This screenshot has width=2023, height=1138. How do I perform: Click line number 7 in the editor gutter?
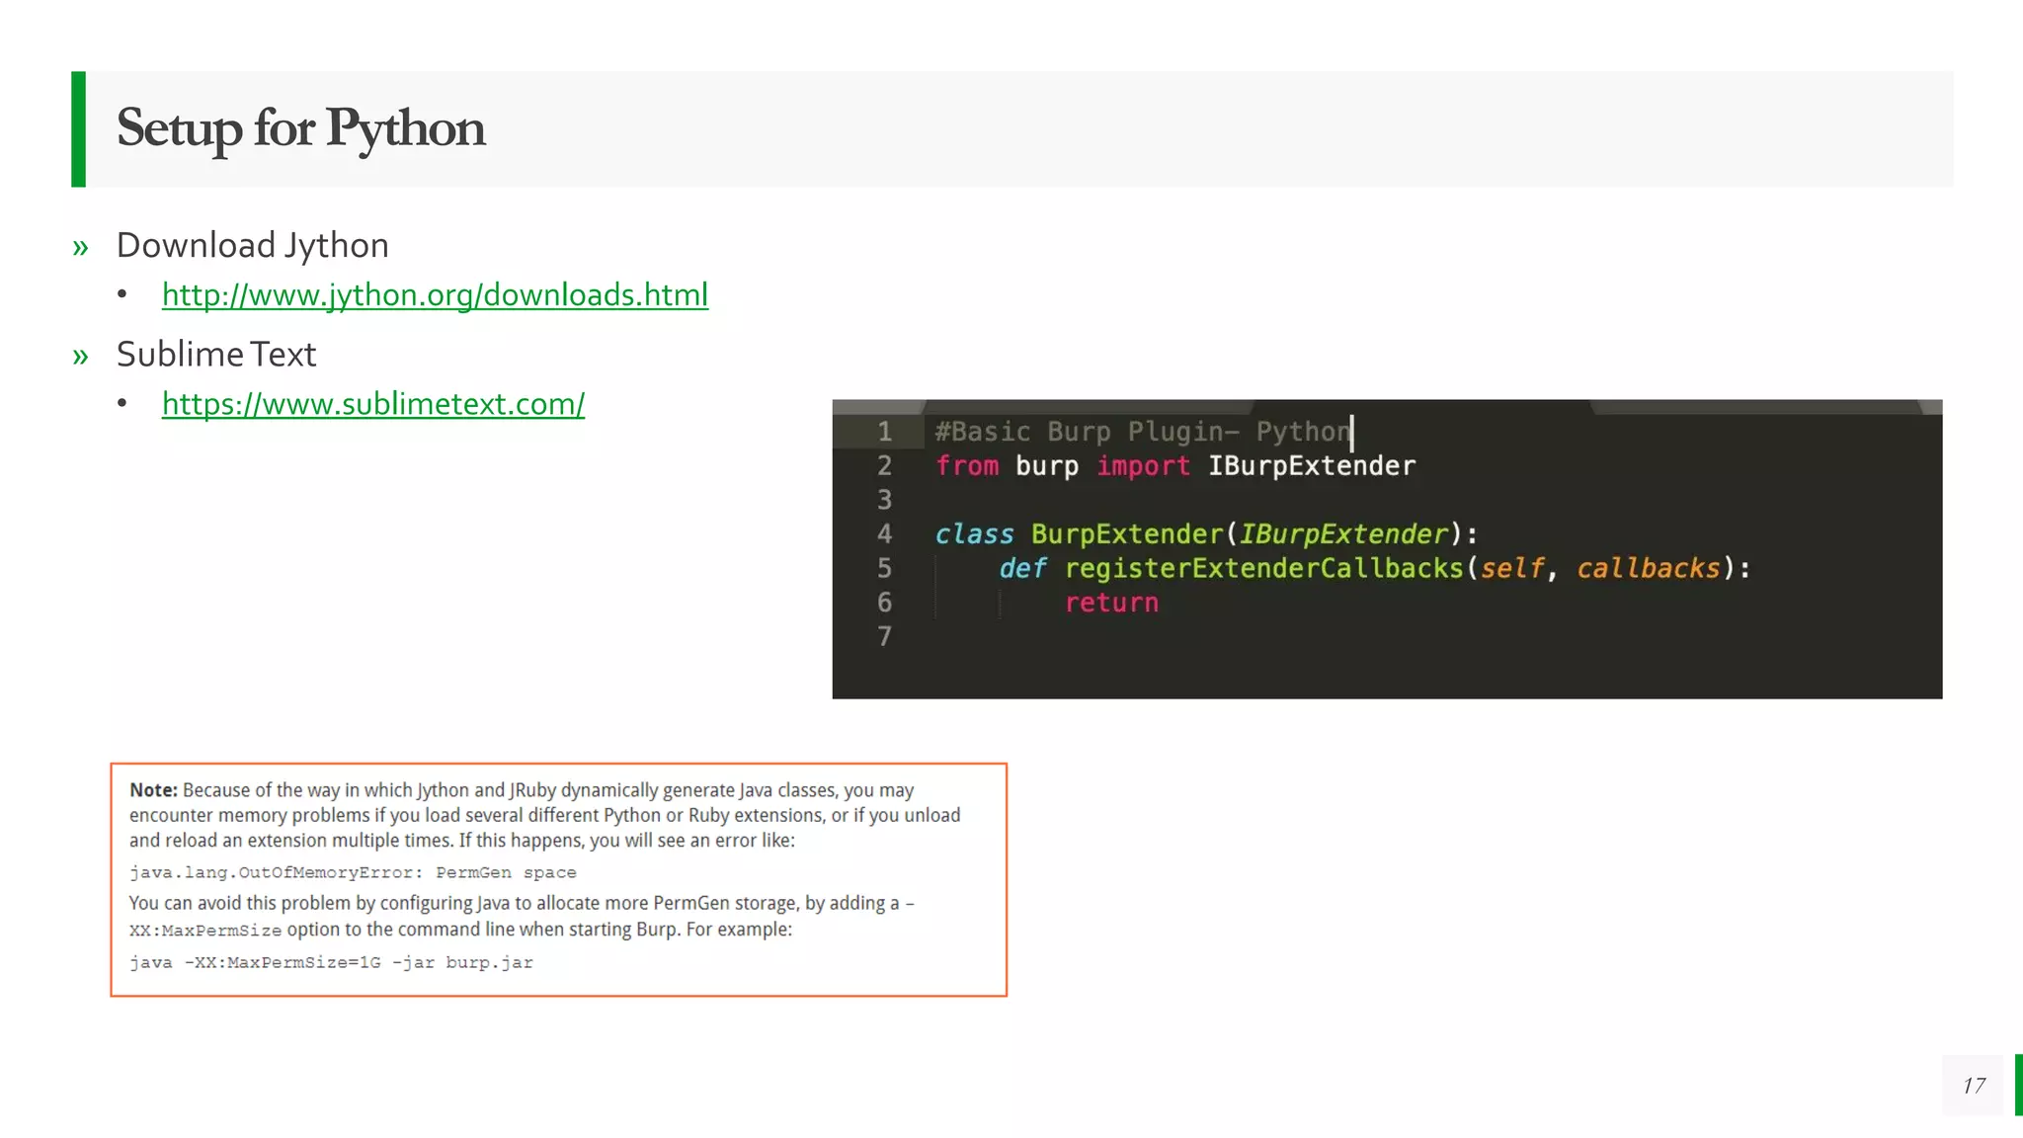coord(884,636)
